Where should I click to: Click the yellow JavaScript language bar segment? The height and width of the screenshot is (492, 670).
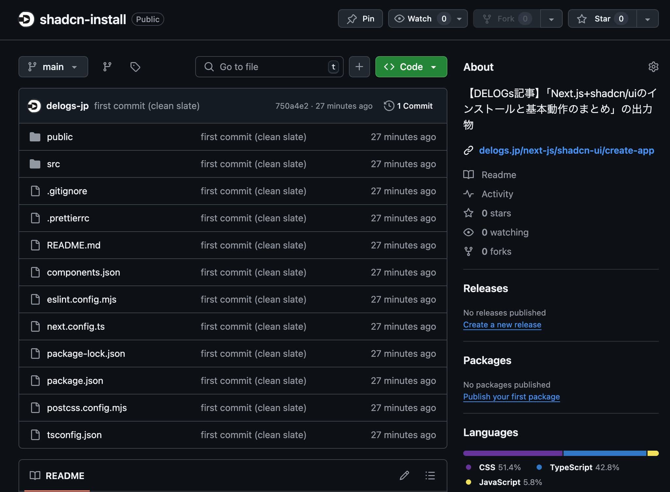[x=653, y=453]
